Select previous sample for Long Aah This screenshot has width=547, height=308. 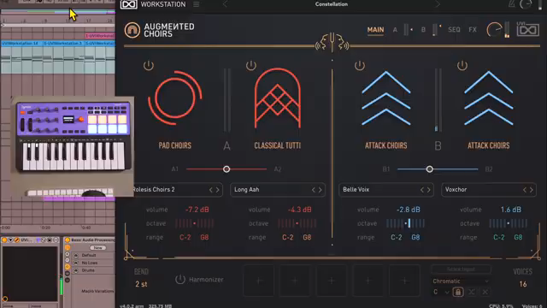pyautogui.click(x=314, y=190)
